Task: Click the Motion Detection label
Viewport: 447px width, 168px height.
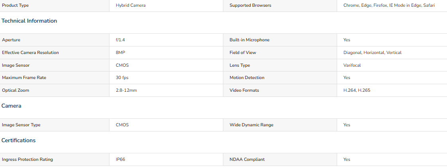Action: tap(247, 77)
